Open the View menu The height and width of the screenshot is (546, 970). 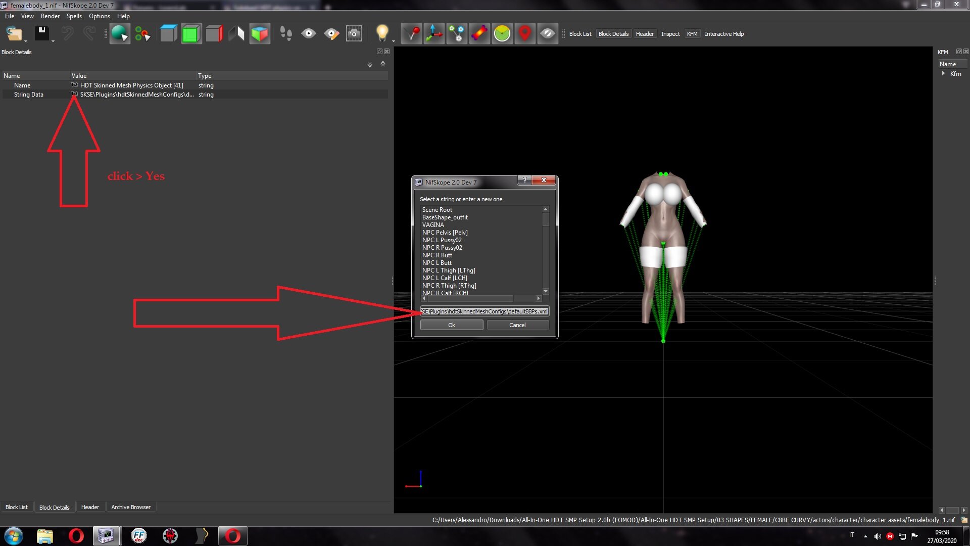(x=27, y=16)
